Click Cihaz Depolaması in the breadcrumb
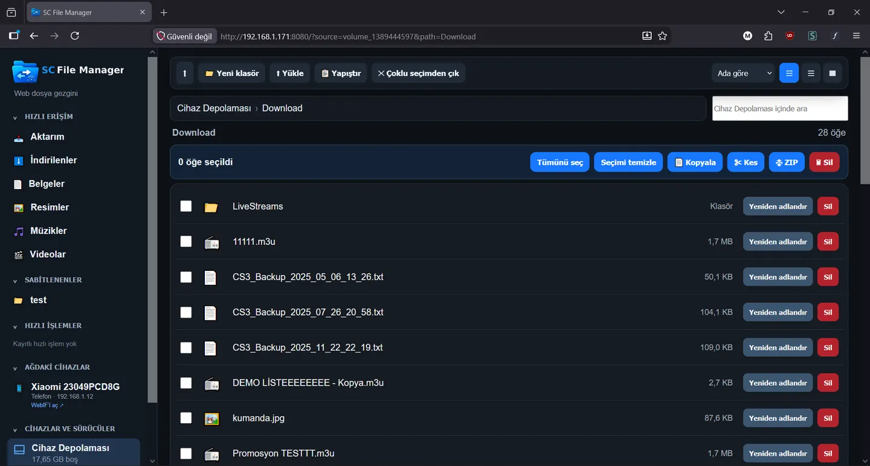Image resolution: width=870 pixels, height=466 pixels. coord(214,108)
